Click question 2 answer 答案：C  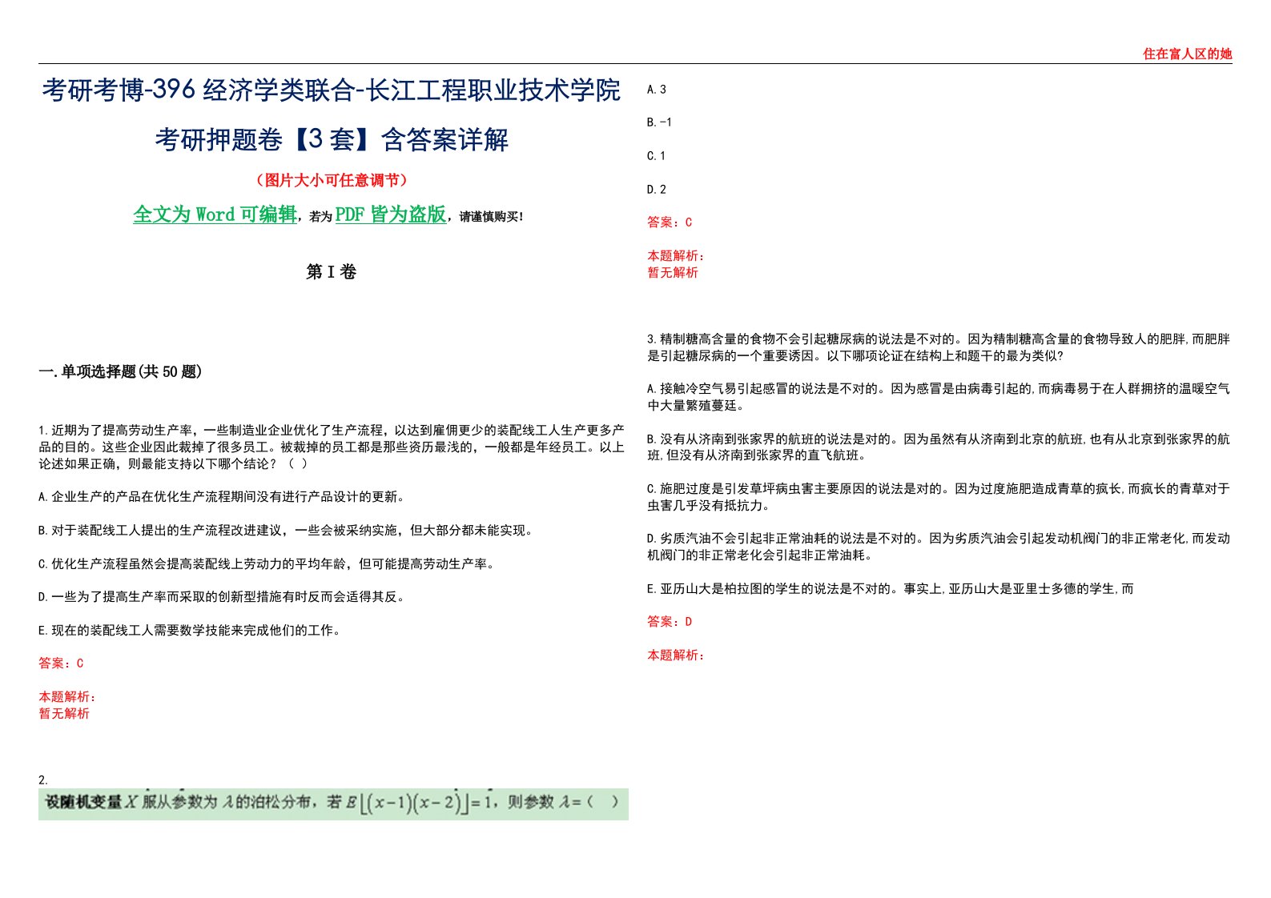[670, 222]
